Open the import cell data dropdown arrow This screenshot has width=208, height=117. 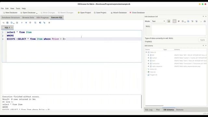(185, 22)
